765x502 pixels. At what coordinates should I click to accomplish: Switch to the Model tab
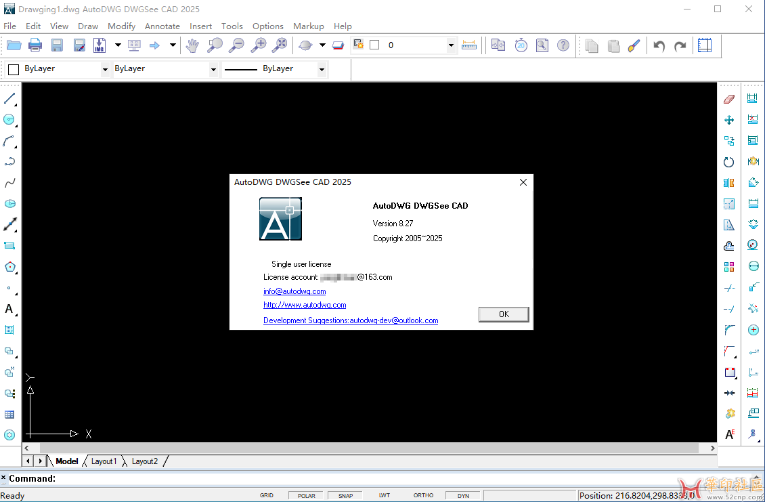coord(67,461)
